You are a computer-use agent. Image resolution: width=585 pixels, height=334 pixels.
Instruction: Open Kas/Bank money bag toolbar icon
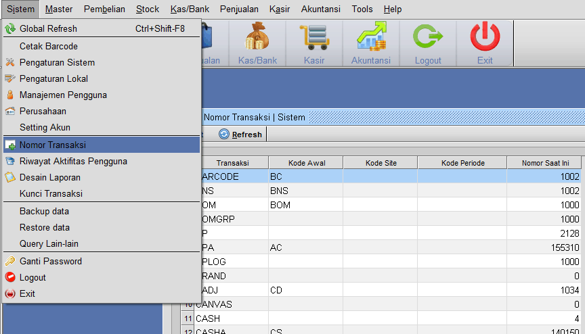pos(257,37)
